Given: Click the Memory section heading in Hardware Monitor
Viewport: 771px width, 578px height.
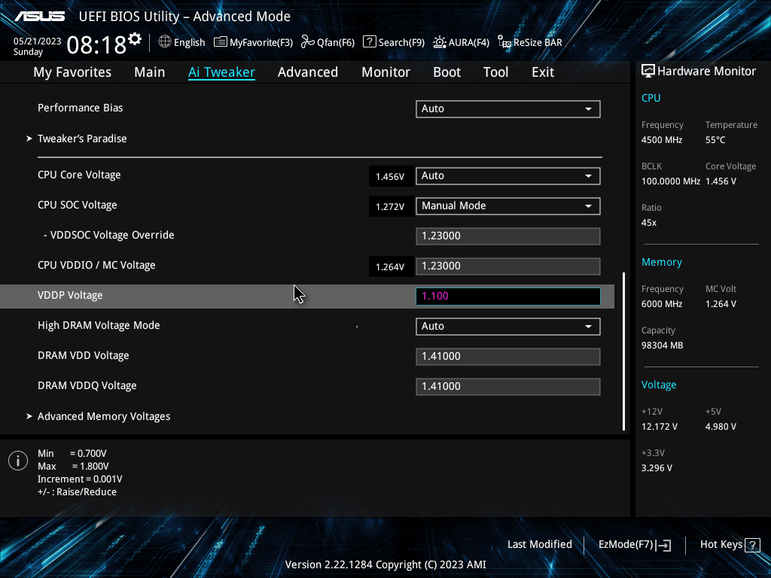Looking at the screenshot, I should click(661, 262).
